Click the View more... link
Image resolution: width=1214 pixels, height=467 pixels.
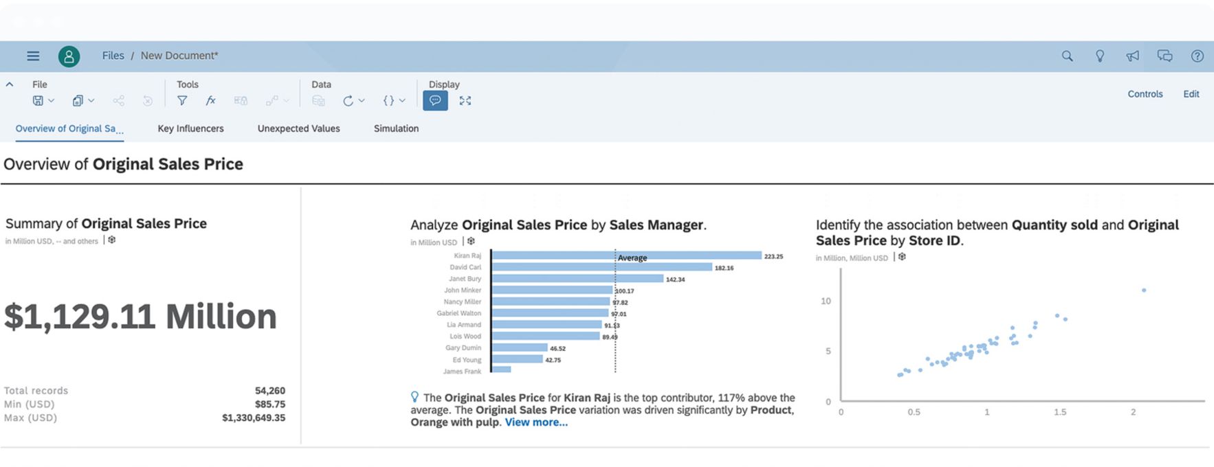tap(536, 422)
